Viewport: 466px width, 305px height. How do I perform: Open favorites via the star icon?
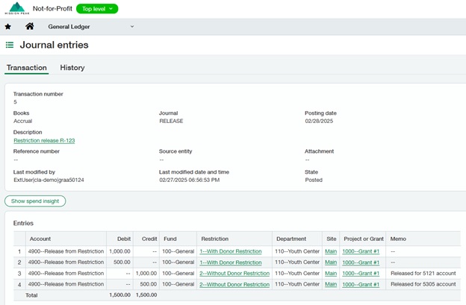(x=8, y=26)
